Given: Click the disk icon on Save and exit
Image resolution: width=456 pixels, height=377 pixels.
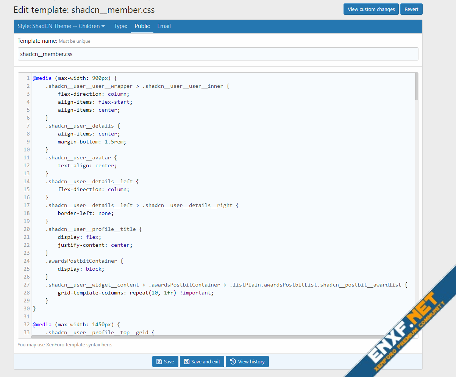Looking at the screenshot, I should click(x=187, y=361).
